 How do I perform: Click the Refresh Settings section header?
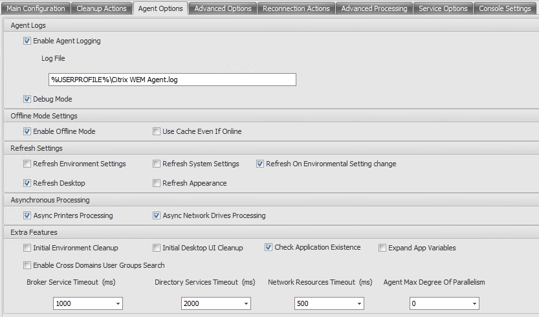click(36, 148)
